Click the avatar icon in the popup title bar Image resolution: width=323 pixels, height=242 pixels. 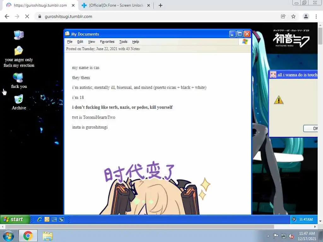click(x=273, y=74)
